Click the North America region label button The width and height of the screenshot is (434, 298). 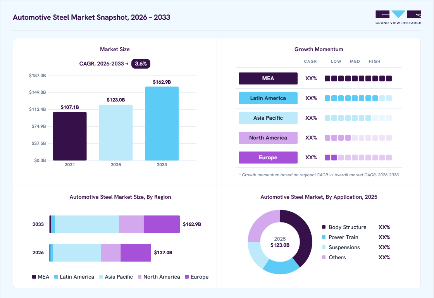pos(268,138)
